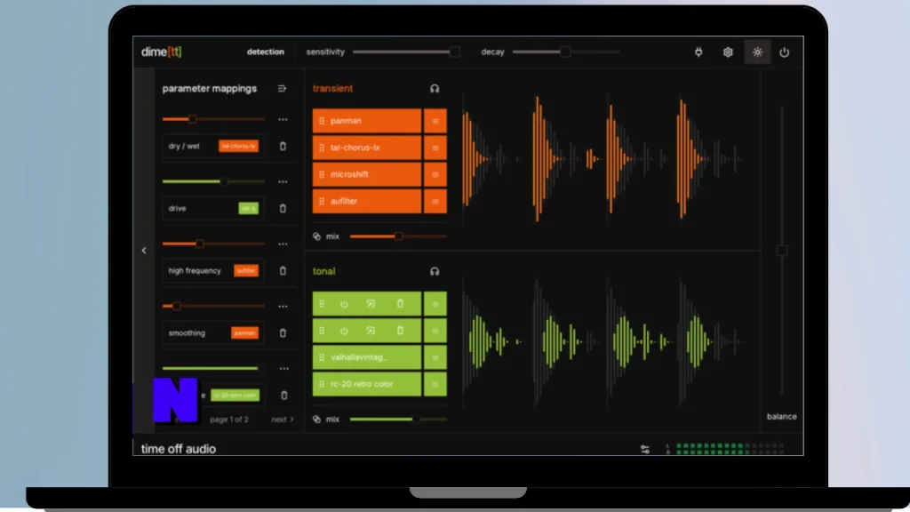910x512 pixels.
Task: Select the aufilter plugin slot
Action: coord(367,202)
